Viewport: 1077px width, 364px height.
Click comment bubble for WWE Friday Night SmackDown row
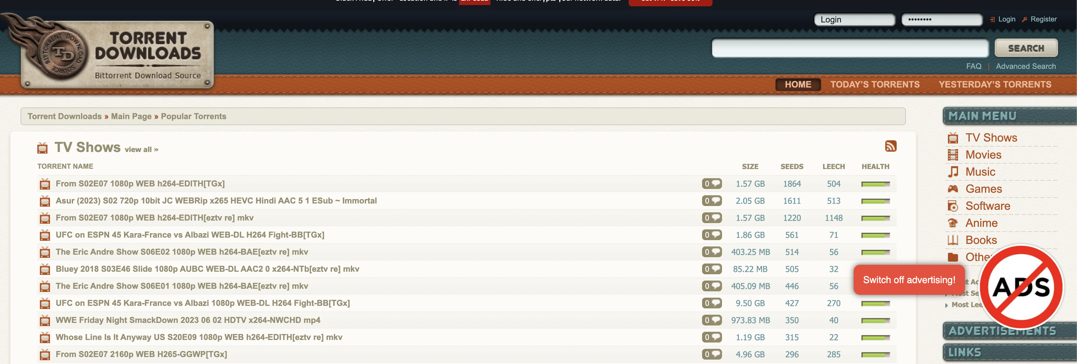pos(712,320)
